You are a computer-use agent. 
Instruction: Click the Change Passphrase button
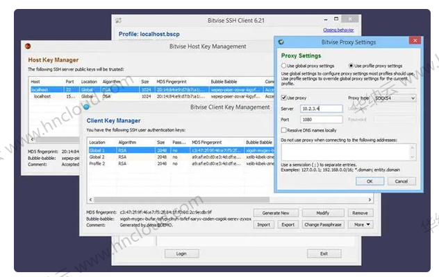(x=323, y=224)
